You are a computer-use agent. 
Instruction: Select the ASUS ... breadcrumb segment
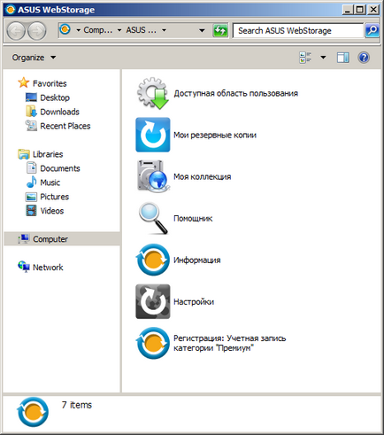142,30
